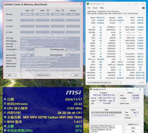148x133 pixels.
Task: Click the Memory Copy result field
Action: (58, 14)
